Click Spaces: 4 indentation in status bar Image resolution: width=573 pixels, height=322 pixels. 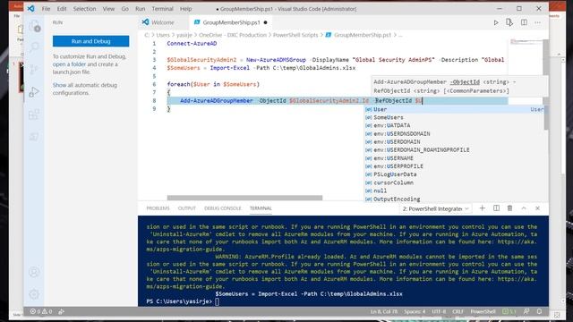pyautogui.click(x=415, y=311)
